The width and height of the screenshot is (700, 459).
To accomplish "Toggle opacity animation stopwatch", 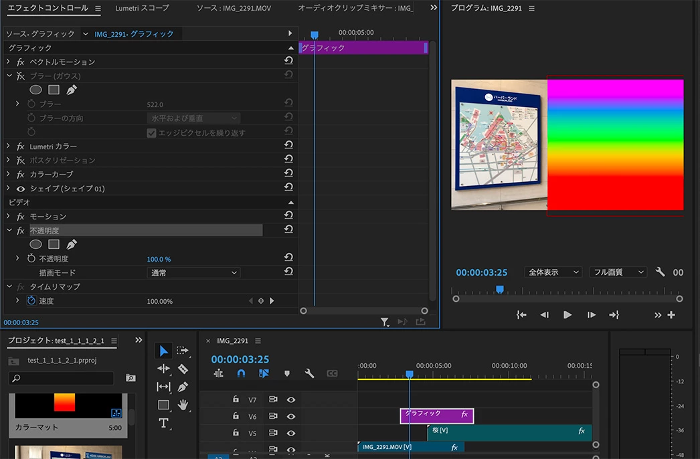I will point(31,258).
